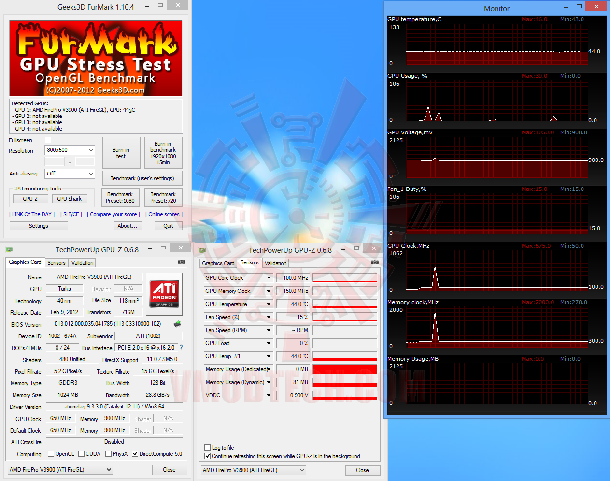Image resolution: width=610 pixels, height=481 pixels.
Task: Switch to Graphics Card tab in right GPU-Z window
Action: (218, 263)
